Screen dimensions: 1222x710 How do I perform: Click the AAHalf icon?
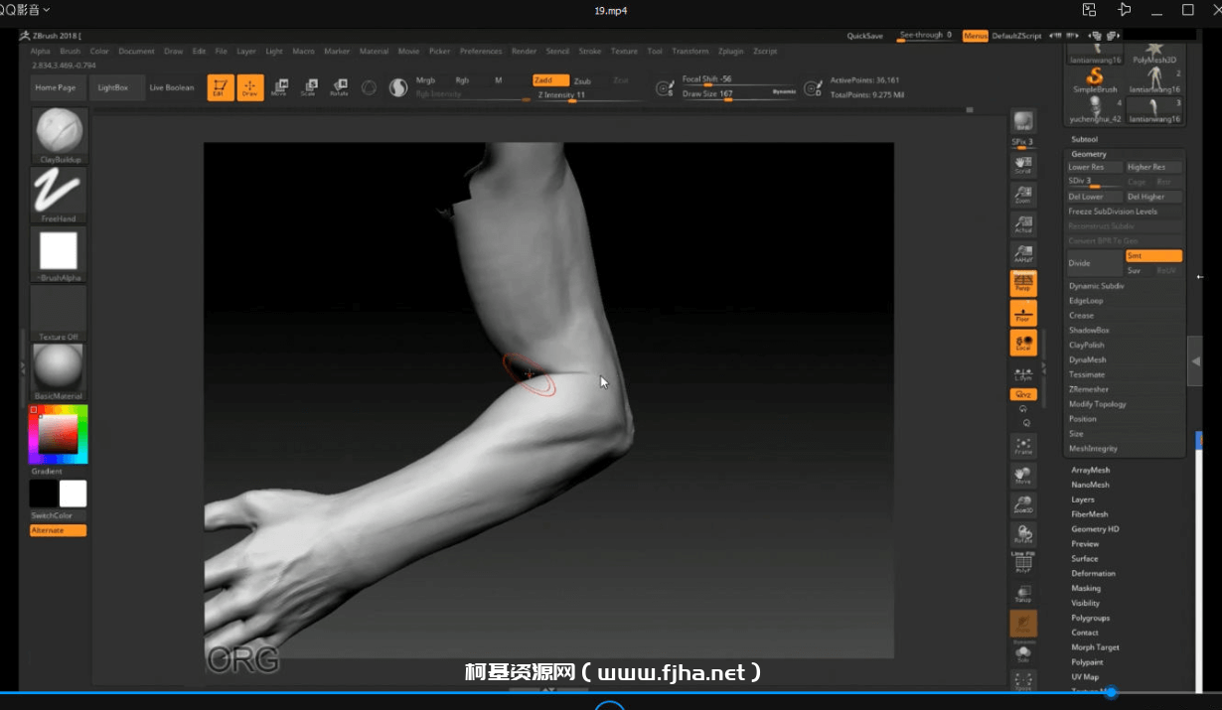(1023, 254)
